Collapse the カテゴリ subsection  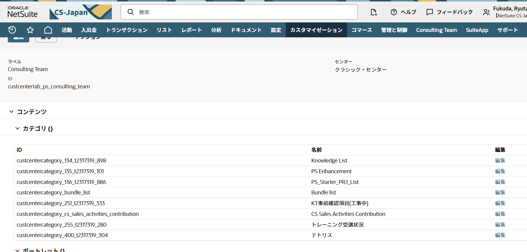[x=17, y=128]
